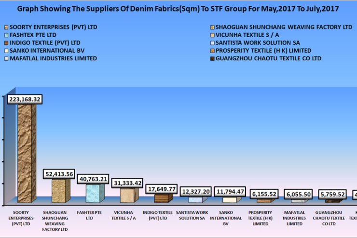
Task: Click axis label VICUNHA TEXTILE S / A
Action: [x=124, y=215]
